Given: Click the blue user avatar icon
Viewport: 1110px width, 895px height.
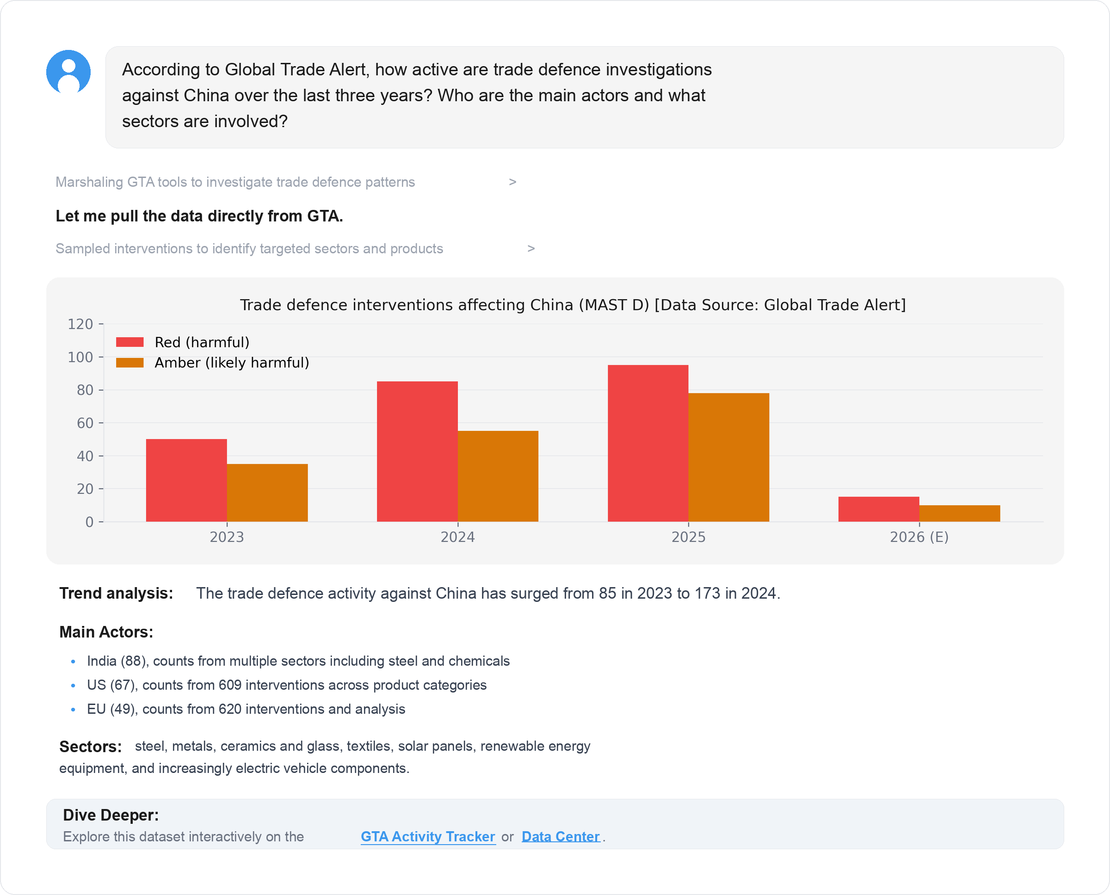Looking at the screenshot, I should pyautogui.click(x=68, y=72).
